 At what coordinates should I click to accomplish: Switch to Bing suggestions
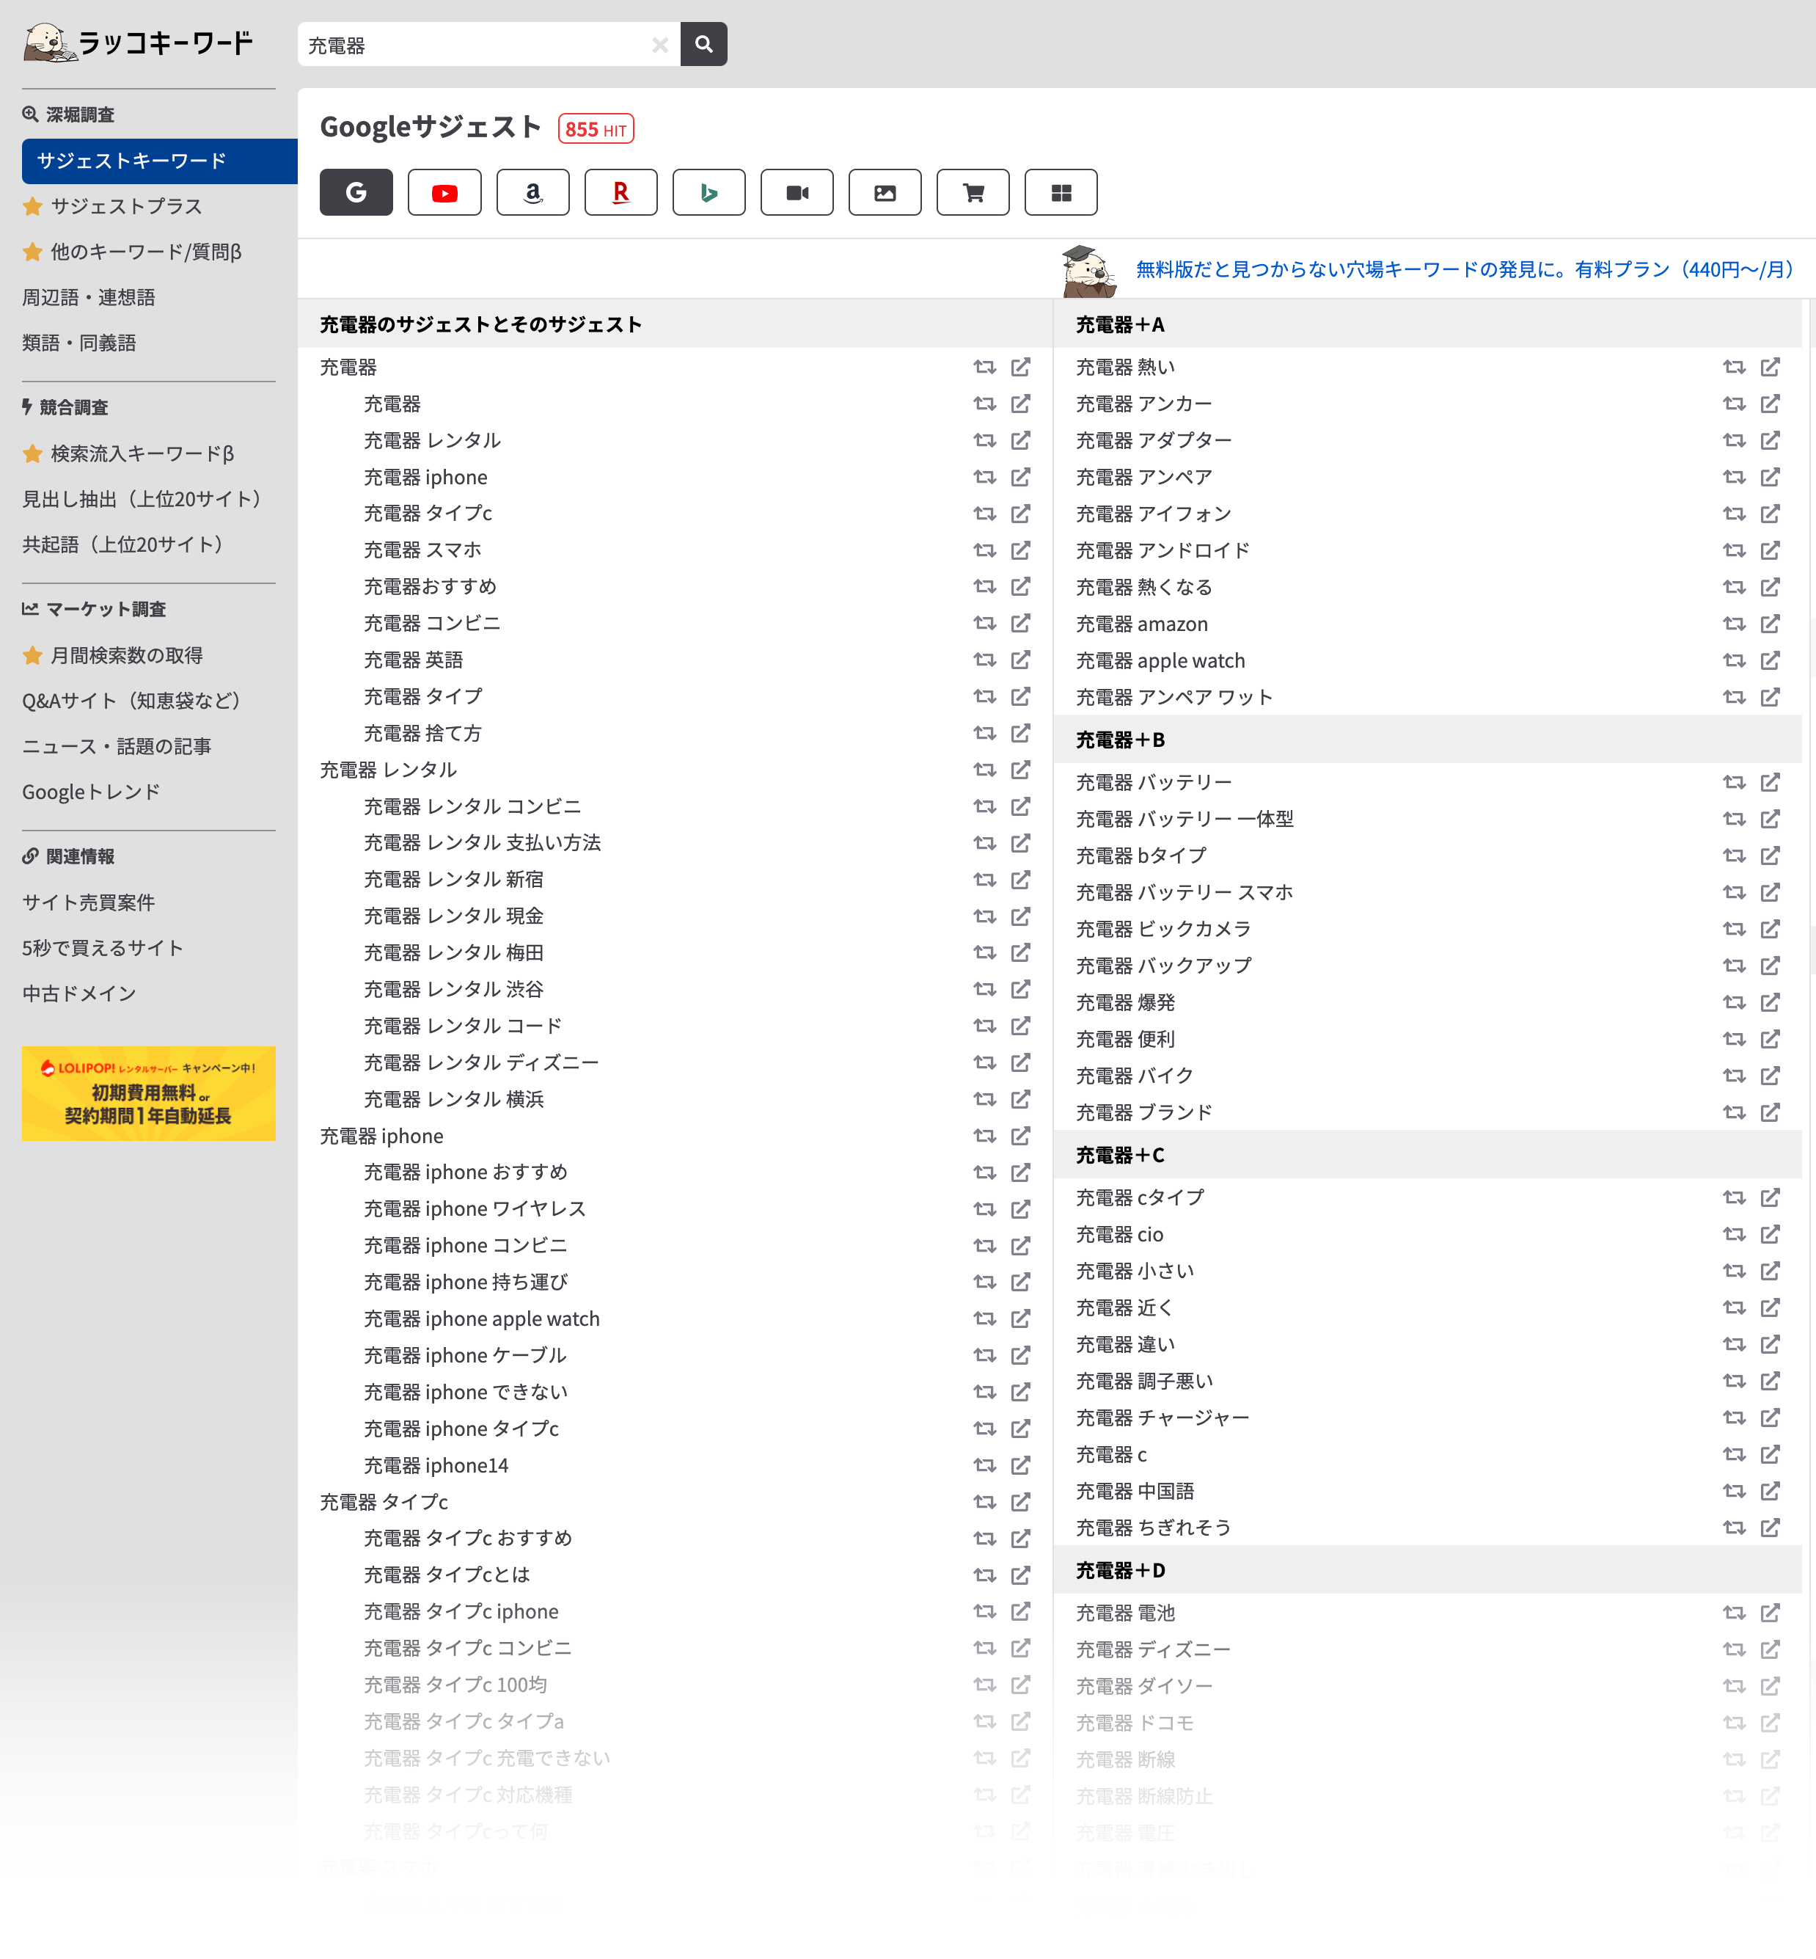click(x=709, y=193)
